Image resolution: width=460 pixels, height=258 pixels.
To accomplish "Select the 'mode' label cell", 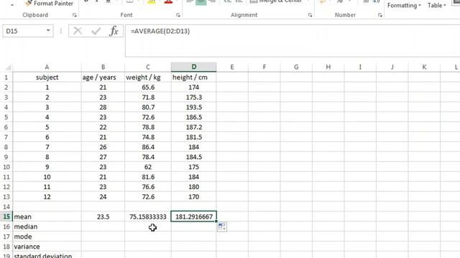I will (x=47, y=236).
